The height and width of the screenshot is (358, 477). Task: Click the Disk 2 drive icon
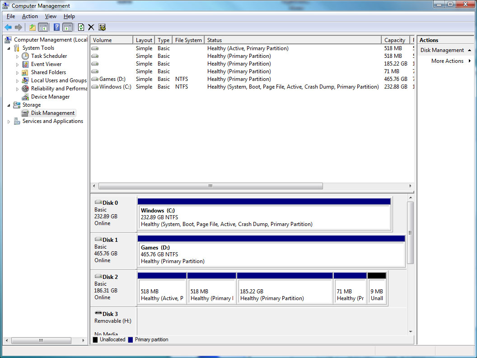click(x=98, y=277)
